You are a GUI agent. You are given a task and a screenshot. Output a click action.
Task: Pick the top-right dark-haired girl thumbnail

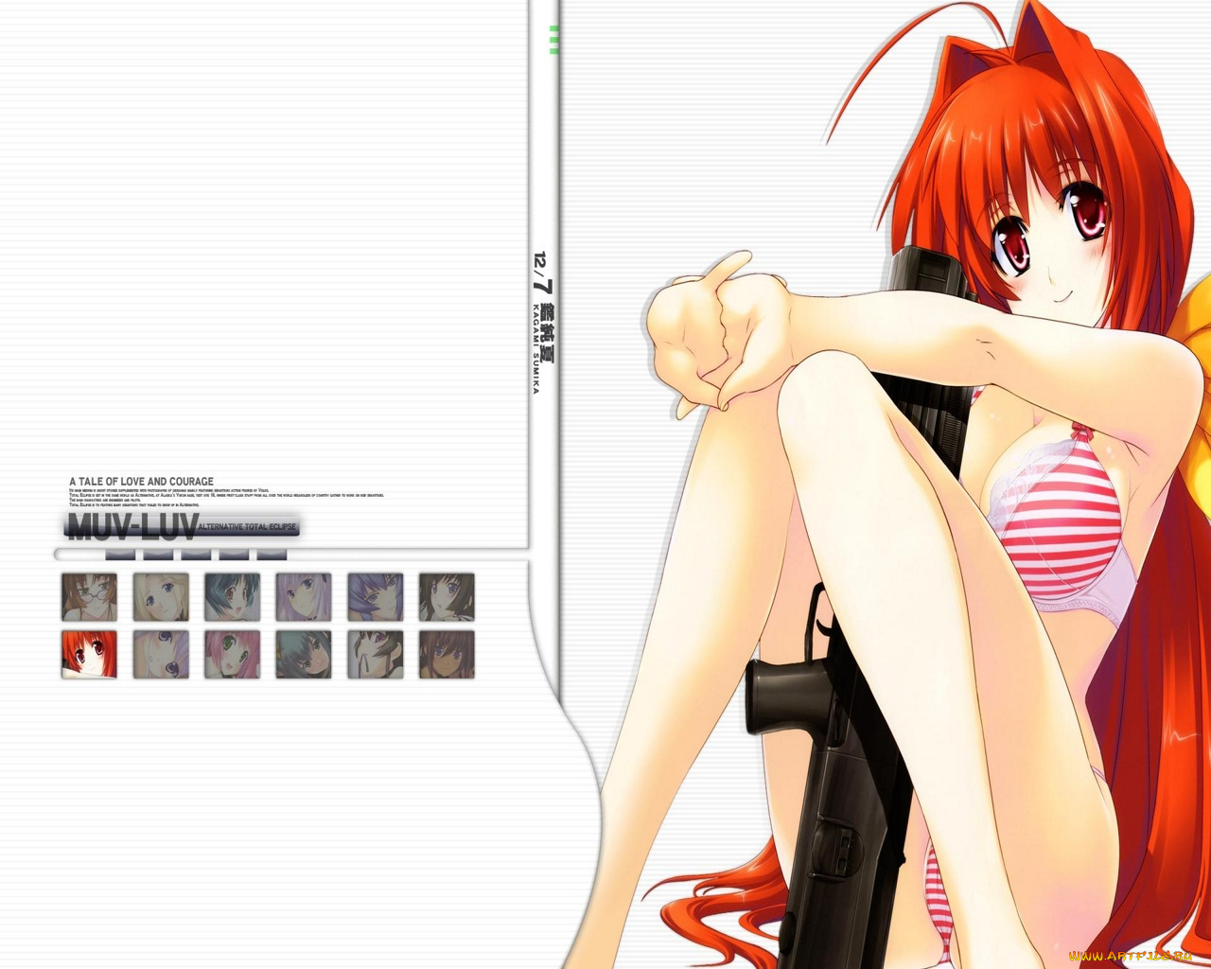tap(447, 597)
